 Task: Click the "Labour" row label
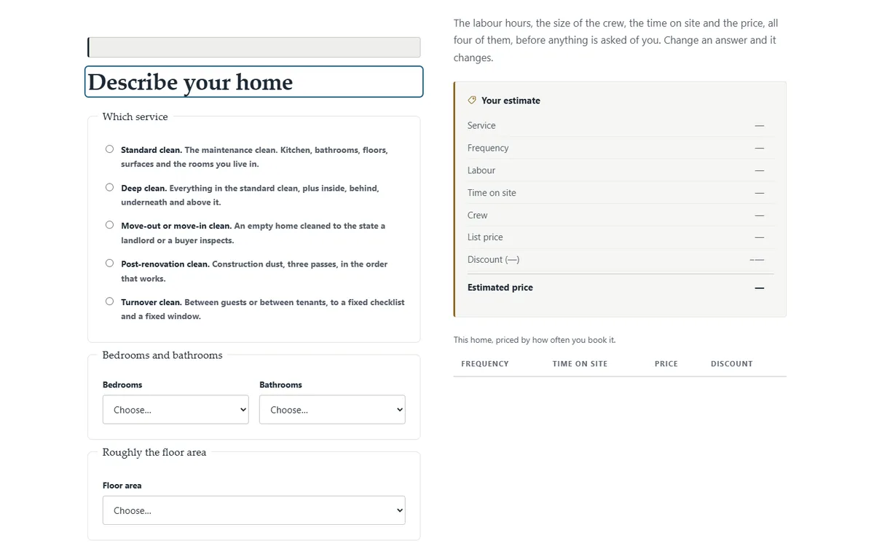(481, 170)
